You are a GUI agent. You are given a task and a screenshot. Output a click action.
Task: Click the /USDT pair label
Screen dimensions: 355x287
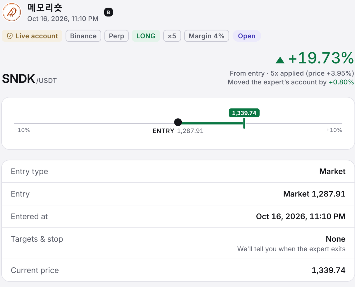click(47, 80)
